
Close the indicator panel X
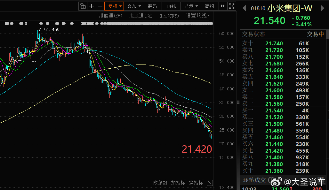click(210, 183)
